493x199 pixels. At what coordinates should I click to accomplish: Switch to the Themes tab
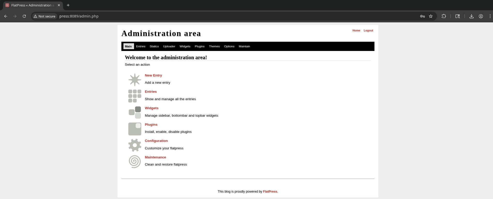click(x=214, y=46)
